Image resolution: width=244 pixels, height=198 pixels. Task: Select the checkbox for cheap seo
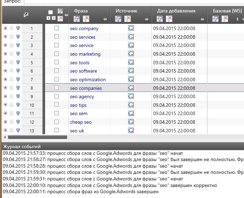click(x=56, y=122)
